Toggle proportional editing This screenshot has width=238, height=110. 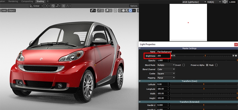click(64, 6)
